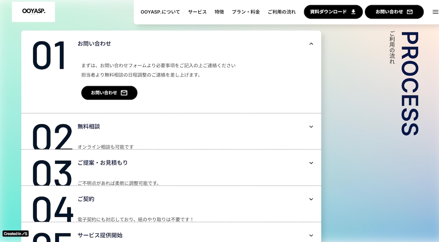Click the お問い合わせ heading of step 01
The height and width of the screenshot is (242, 439).
click(94, 44)
